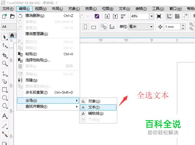This screenshot has height=145, width=195.
Task: Set landscape page orientation
Action: (x=94, y=27)
